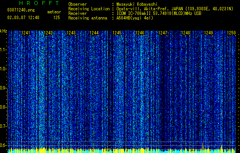The height and width of the screenshot is (153, 240).
Task: Click the 0.9 frequency axis label
Action: [3, 88]
